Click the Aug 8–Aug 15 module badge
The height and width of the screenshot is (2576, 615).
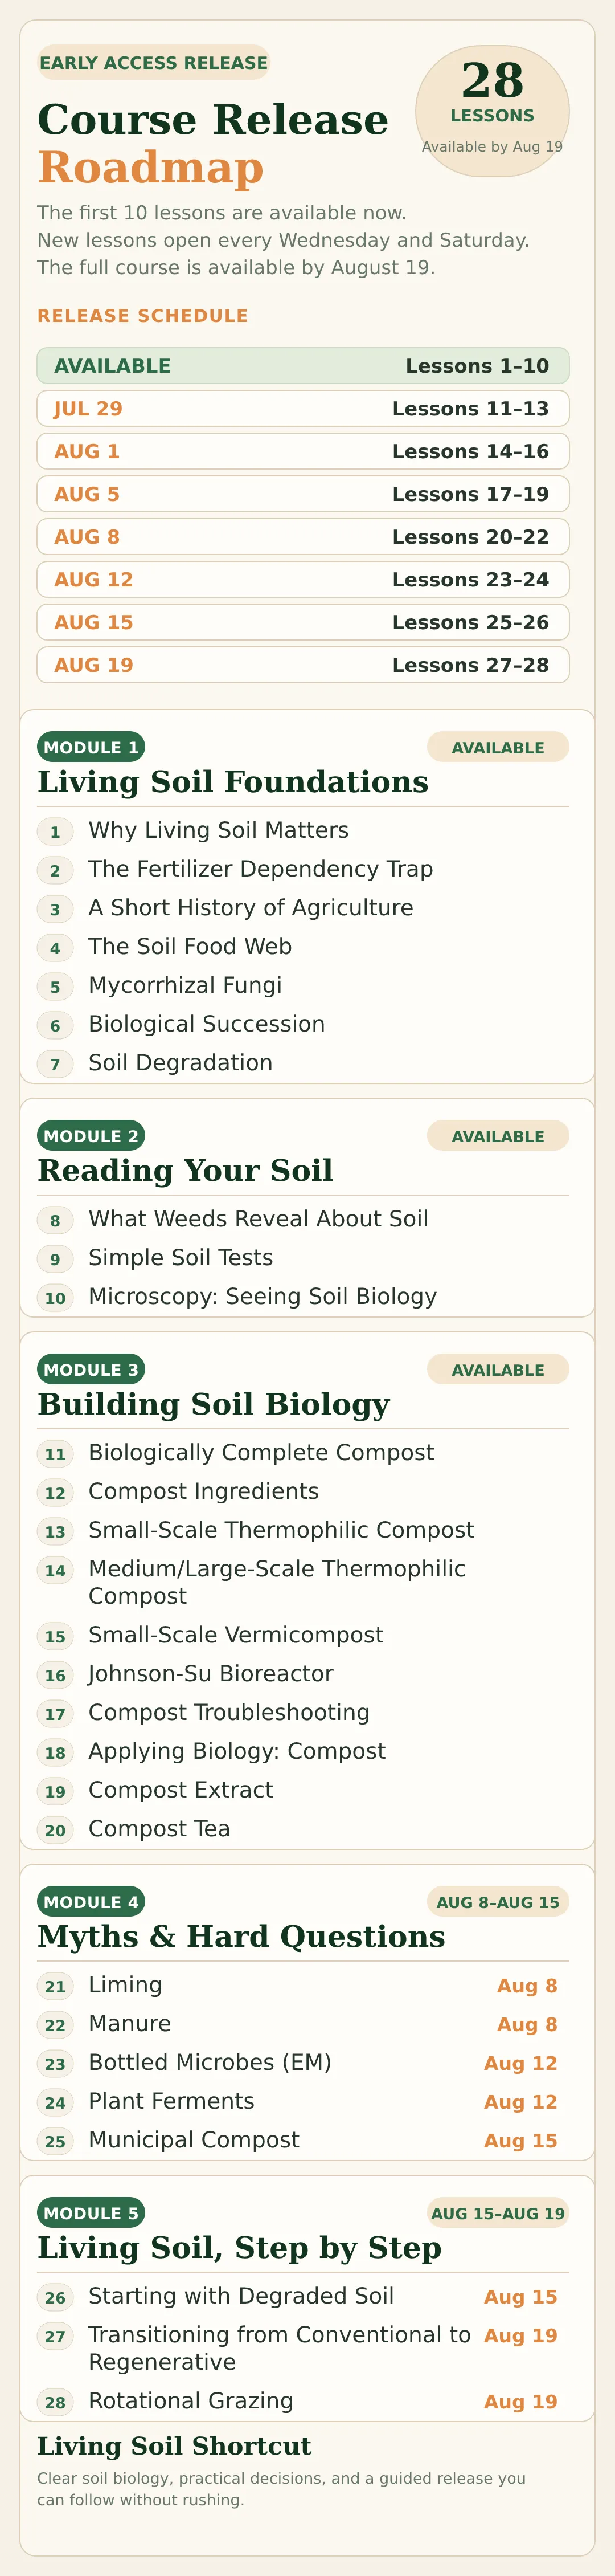(498, 1901)
